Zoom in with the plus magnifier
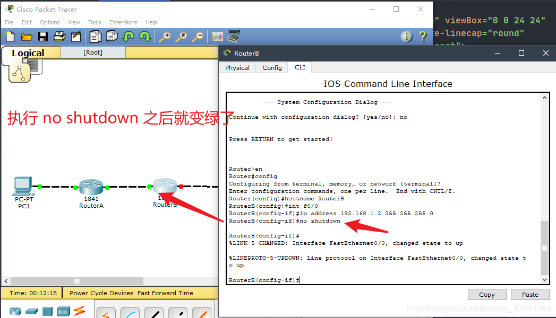Image resolution: width=556 pixels, height=318 pixels. (x=165, y=37)
